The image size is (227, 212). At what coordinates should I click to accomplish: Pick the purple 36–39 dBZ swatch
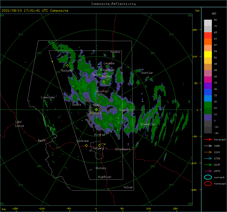point(208,86)
